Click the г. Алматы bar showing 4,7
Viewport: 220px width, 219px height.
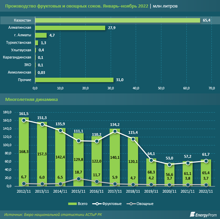[41, 35]
